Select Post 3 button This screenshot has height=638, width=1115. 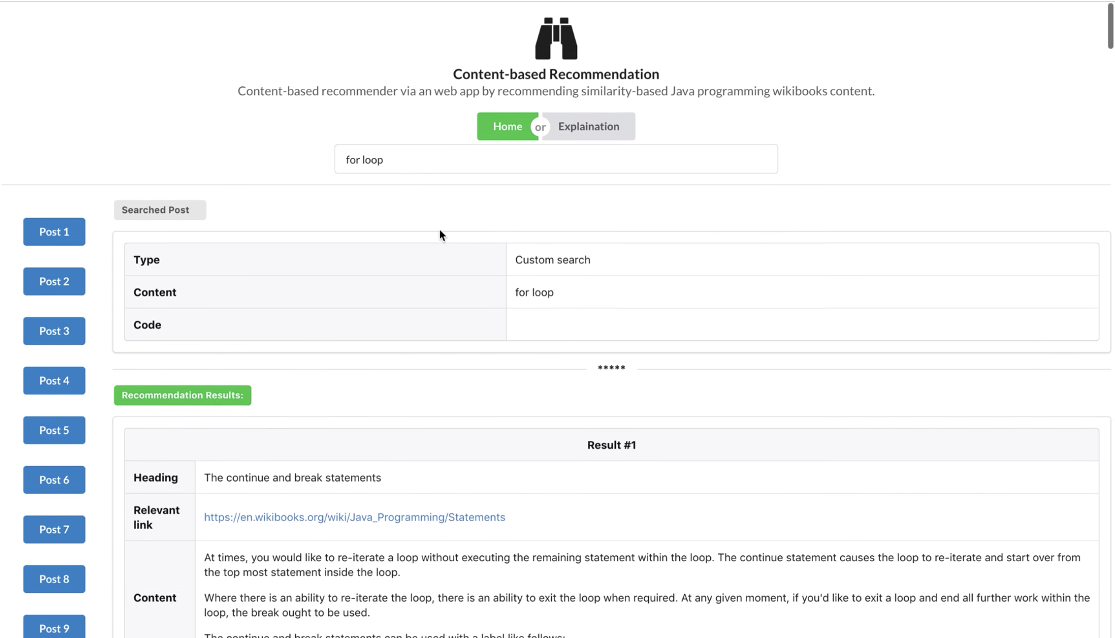pos(54,331)
